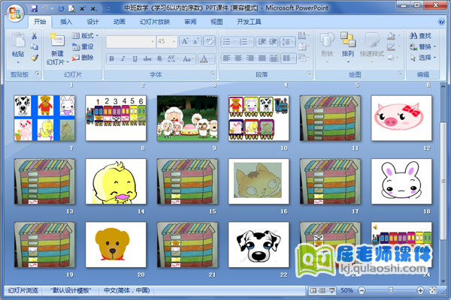The width and height of the screenshot is (451, 300).
Task: Start Slide Show view from status bar
Action: [332, 290]
